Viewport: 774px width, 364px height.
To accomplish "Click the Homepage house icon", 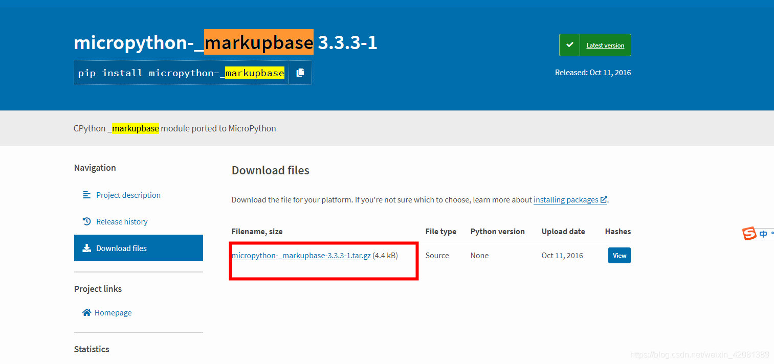I will (86, 312).
